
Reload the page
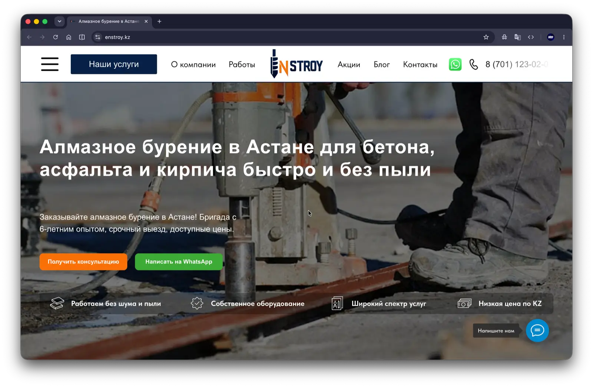point(56,37)
